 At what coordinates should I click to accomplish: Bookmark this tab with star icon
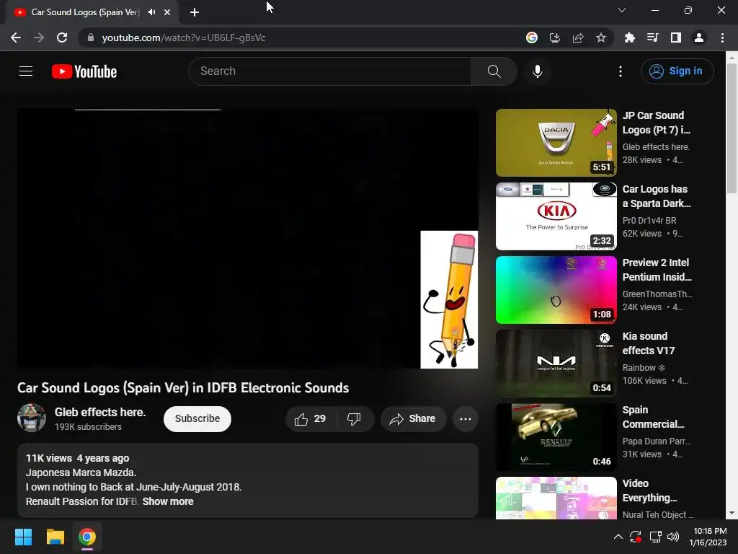(601, 38)
